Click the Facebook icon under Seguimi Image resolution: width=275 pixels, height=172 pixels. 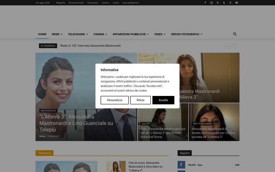tap(181, 165)
